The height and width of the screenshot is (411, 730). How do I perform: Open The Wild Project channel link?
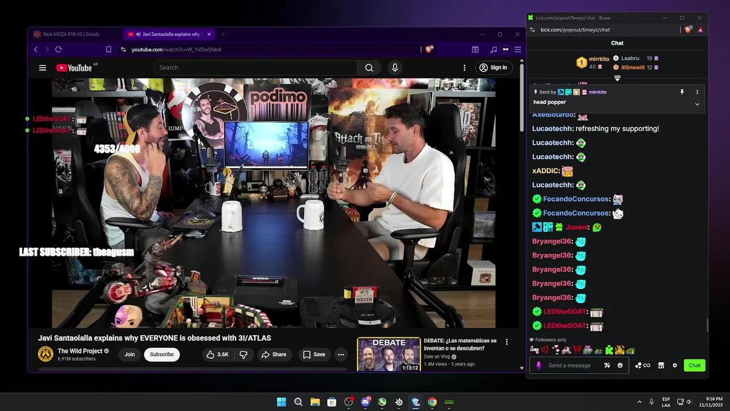80,351
